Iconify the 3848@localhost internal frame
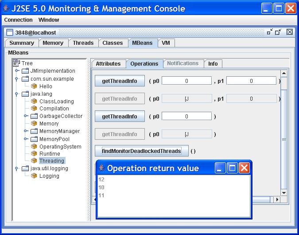This screenshot has height=235, width=299. [270, 32]
